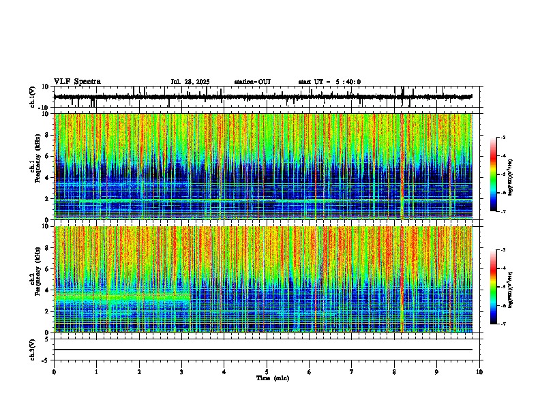Click time axis tick label "7"
The image size is (540, 417).
point(352,372)
